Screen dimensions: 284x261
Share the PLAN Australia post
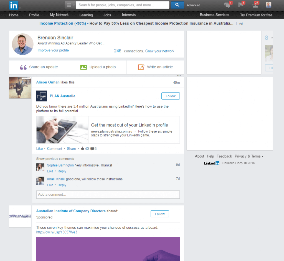[71, 149]
